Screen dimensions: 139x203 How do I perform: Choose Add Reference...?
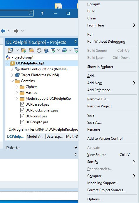click(100, 90)
